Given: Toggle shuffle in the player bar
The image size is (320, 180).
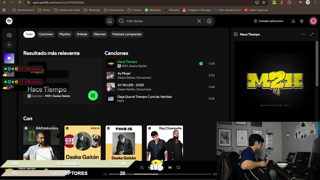Looking at the screenshot, I should (141, 167).
